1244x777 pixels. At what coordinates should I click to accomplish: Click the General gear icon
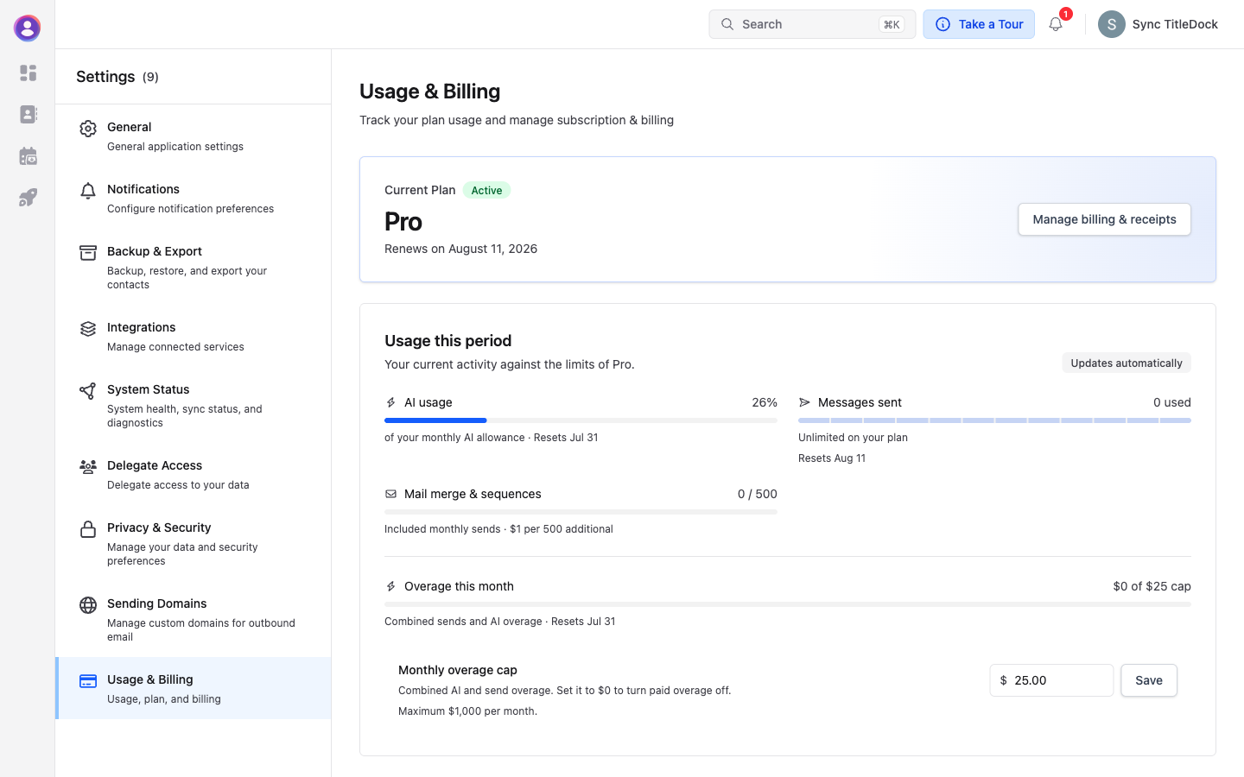pyautogui.click(x=88, y=129)
